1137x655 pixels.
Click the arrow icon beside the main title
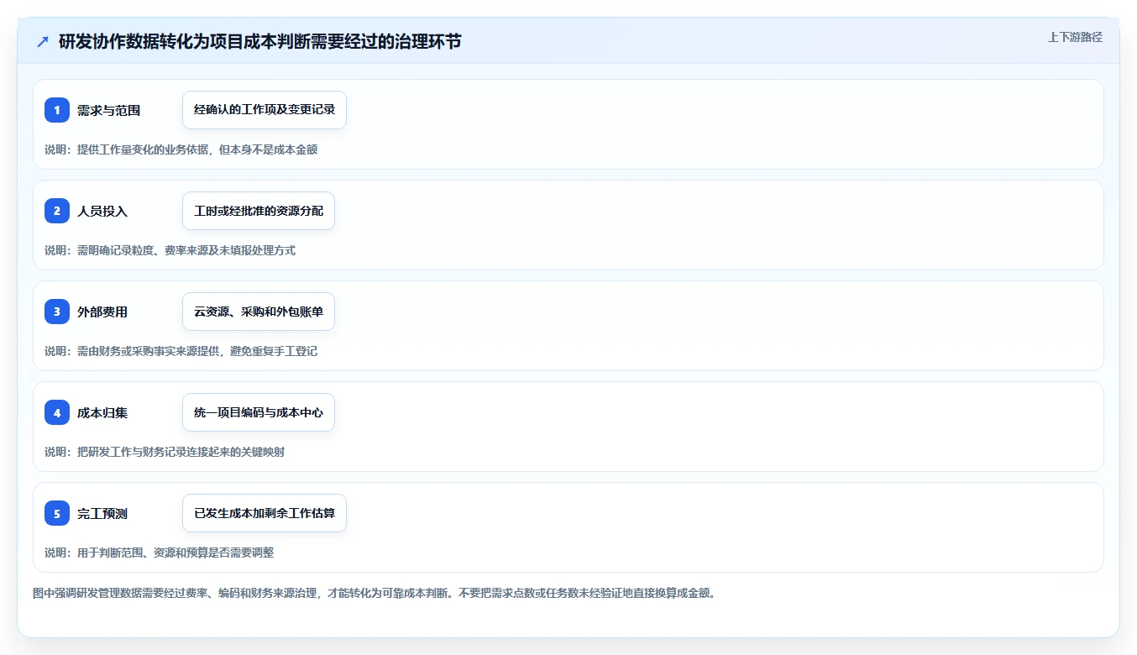coord(43,41)
